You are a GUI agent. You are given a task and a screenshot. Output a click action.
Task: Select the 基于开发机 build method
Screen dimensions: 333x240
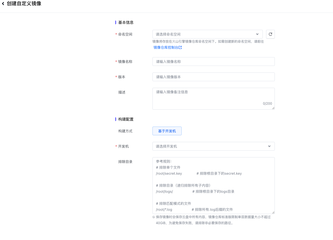[167, 131]
